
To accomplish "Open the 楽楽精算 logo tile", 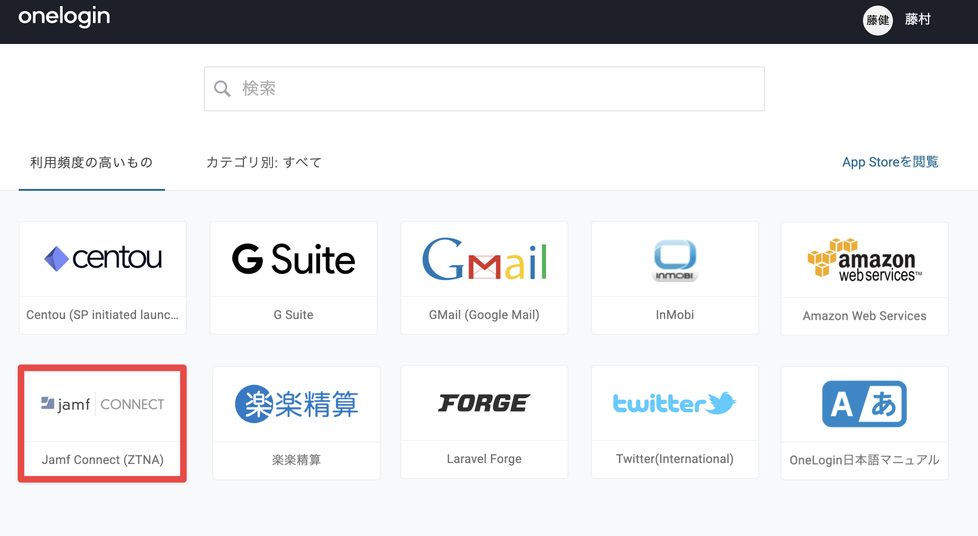I will [x=296, y=404].
